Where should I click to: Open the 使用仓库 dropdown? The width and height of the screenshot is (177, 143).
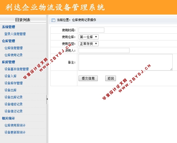coord(88,37)
